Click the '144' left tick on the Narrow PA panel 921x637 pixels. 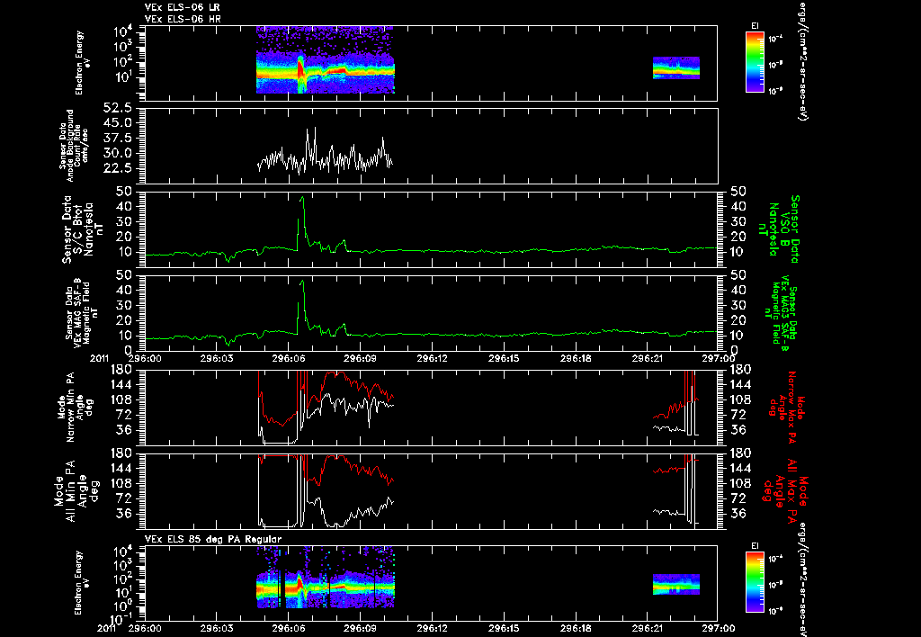(122, 384)
